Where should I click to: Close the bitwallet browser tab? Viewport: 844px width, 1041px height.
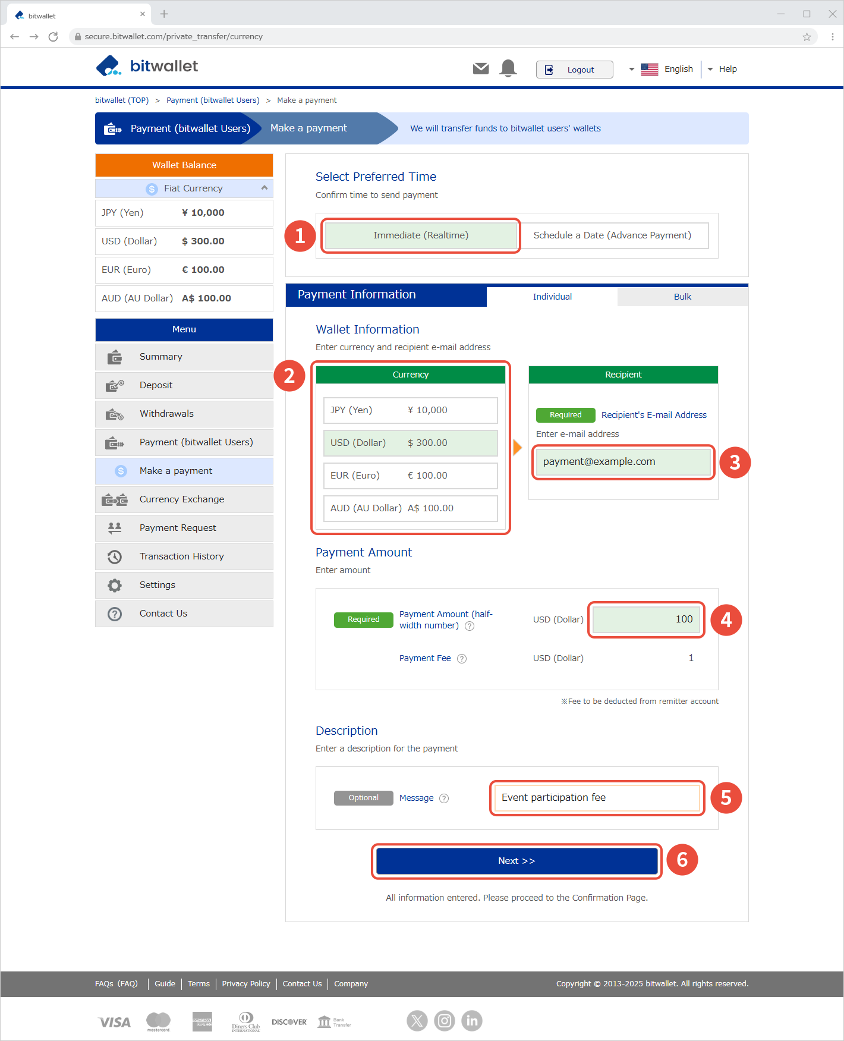point(143,14)
